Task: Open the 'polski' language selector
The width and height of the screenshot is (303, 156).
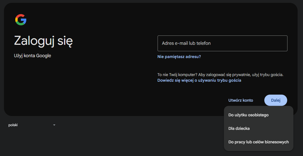Action: 32,125
